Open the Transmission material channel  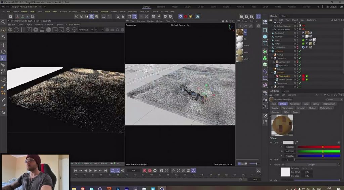point(288,108)
